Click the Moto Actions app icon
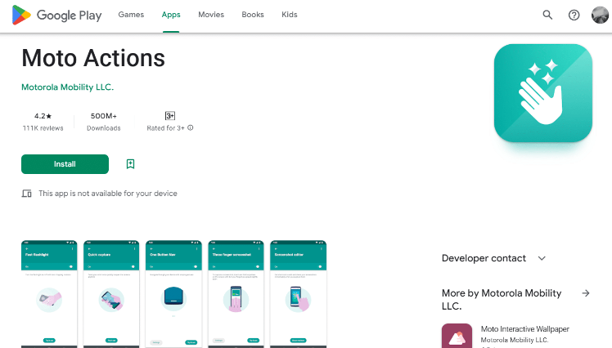This screenshot has width=612, height=348. (542, 92)
